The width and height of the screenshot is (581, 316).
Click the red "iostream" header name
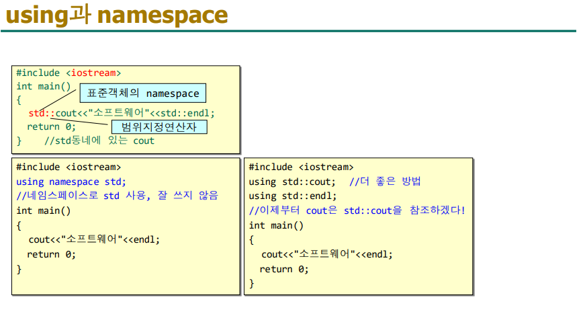click(93, 73)
